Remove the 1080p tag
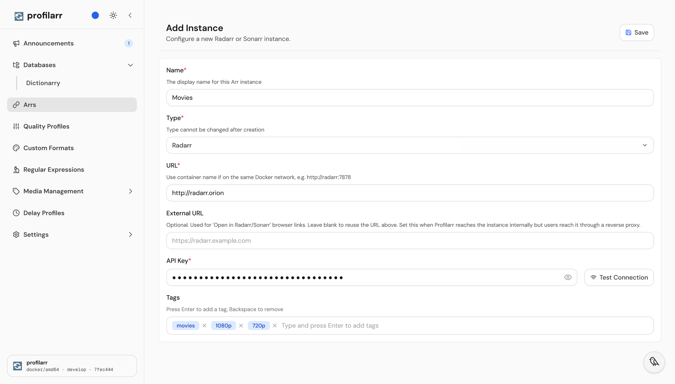 (241, 326)
